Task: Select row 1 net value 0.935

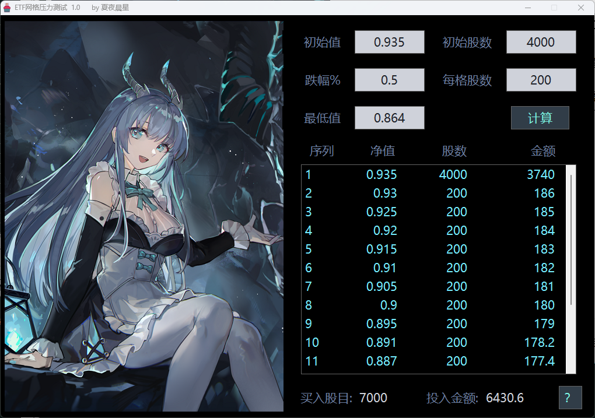Action: pyautogui.click(x=381, y=174)
